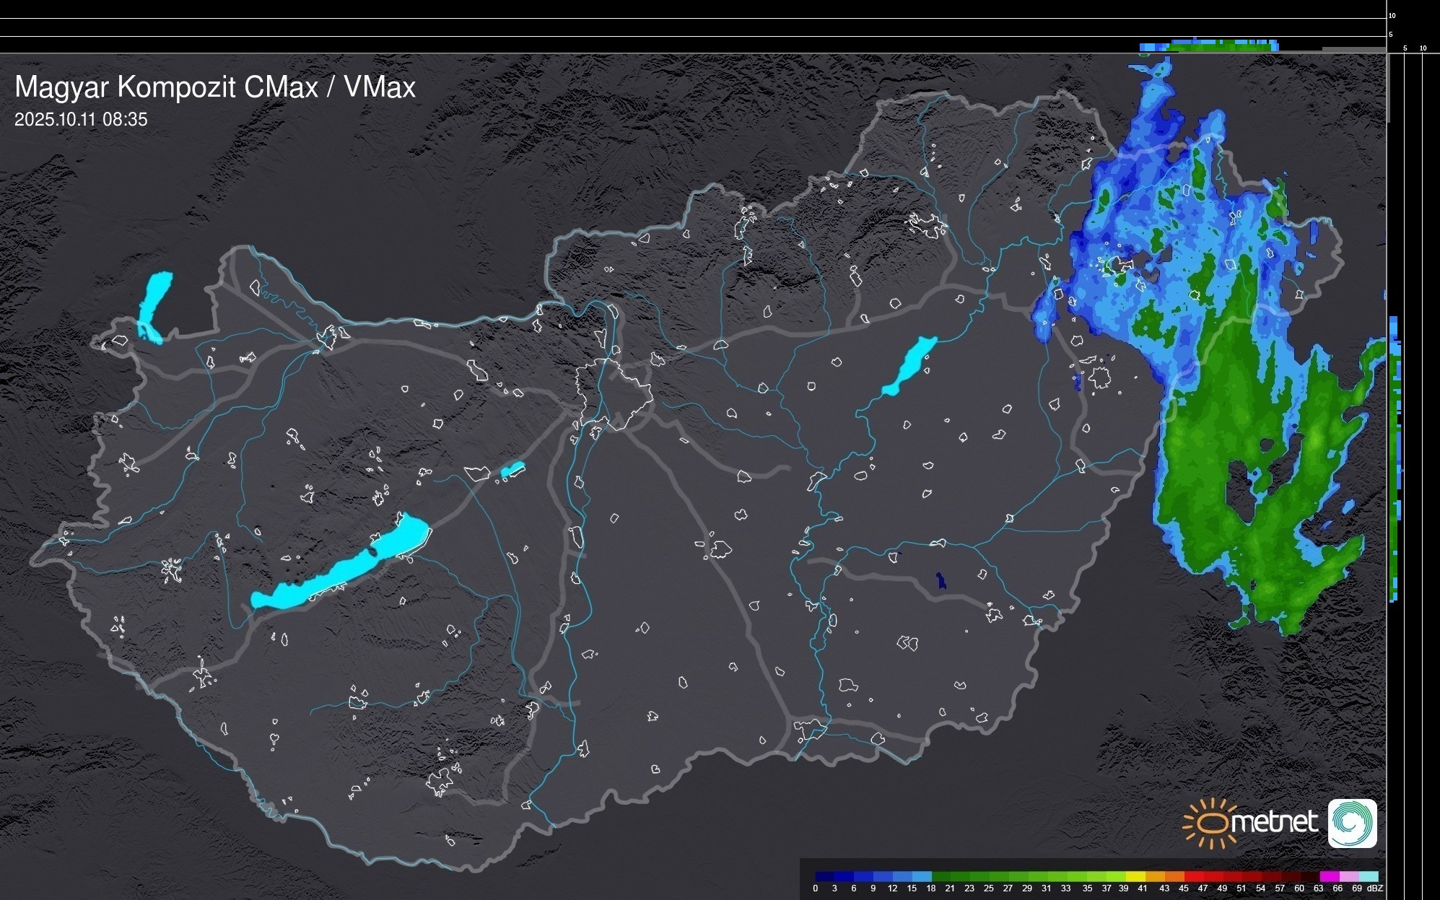Click the light cyan 69 dBZ legend swatch
This screenshot has width=1440, height=900.
pos(1369,877)
